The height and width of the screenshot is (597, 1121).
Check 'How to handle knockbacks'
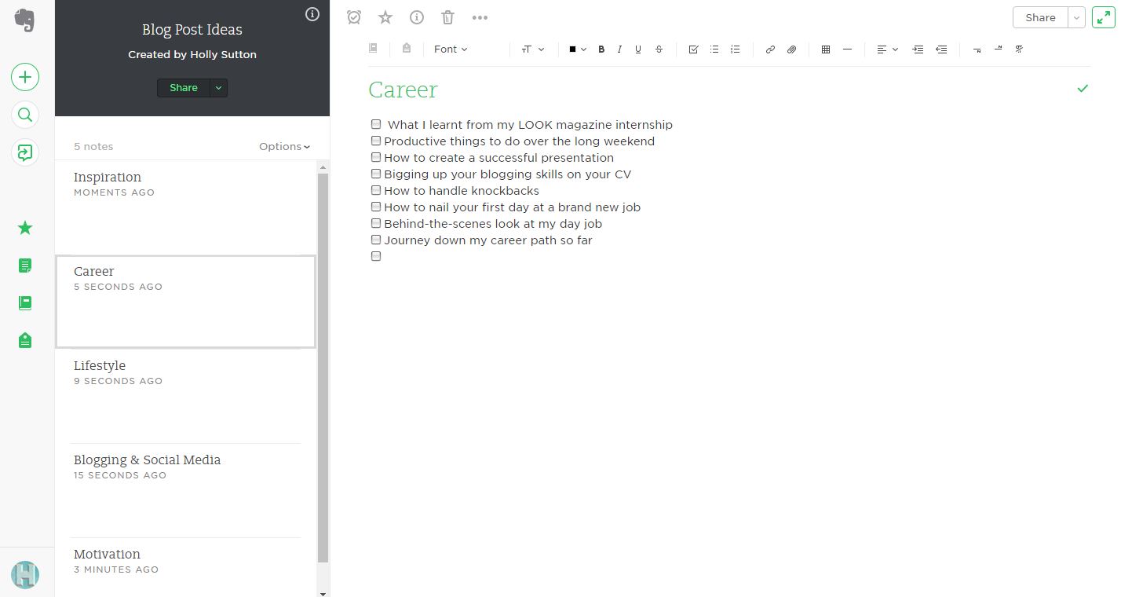pyautogui.click(x=376, y=190)
